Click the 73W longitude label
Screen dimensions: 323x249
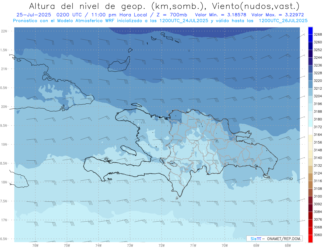coord(130,245)
